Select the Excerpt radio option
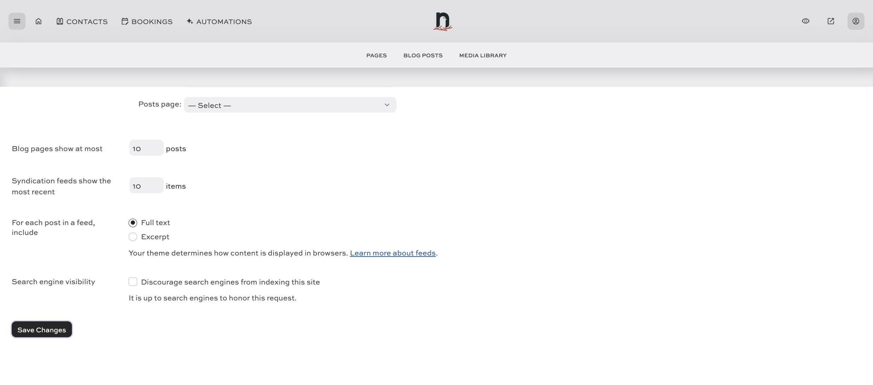 point(133,237)
